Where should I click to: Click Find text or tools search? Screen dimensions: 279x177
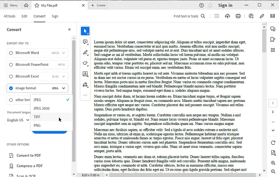pyautogui.click(x=186, y=16)
